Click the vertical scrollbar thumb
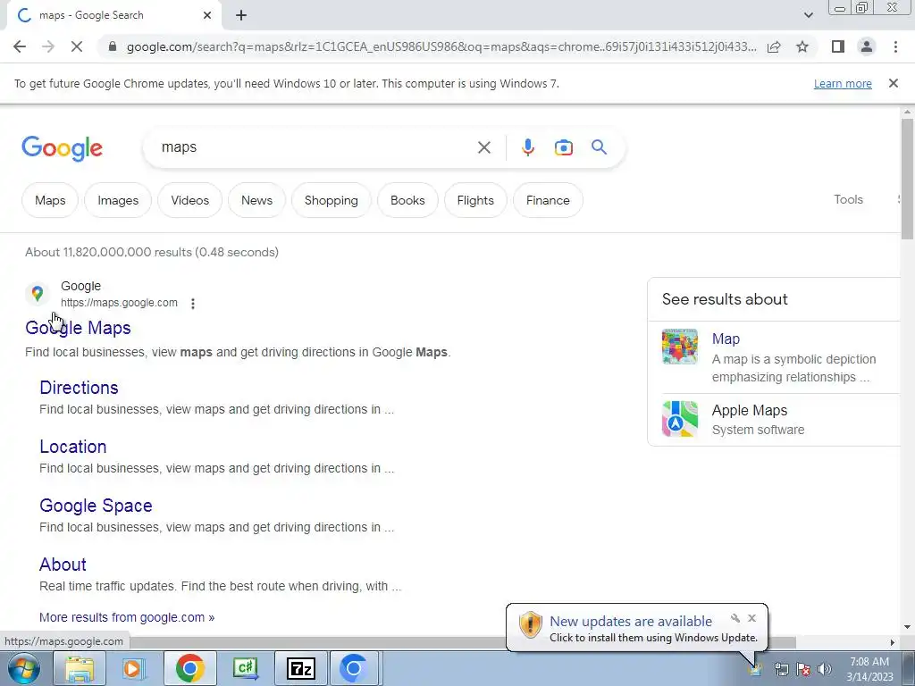The width and height of the screenshot is (915, 686). coord(907,178)
